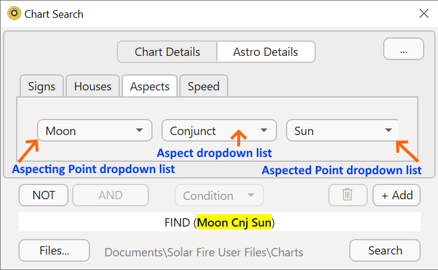
Task: Open the Signs tab
Action: (42, 86)
